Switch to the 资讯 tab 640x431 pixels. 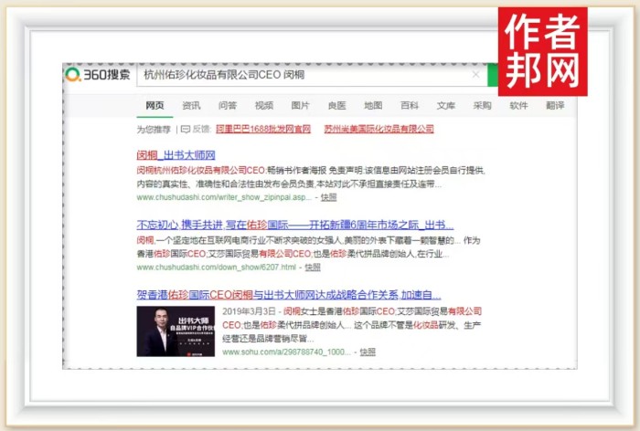[191, 105]
